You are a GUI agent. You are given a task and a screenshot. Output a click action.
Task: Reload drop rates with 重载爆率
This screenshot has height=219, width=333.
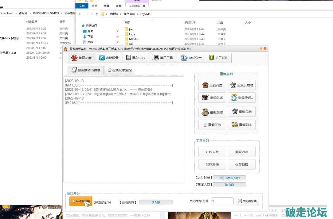click(x=212, y=112)
